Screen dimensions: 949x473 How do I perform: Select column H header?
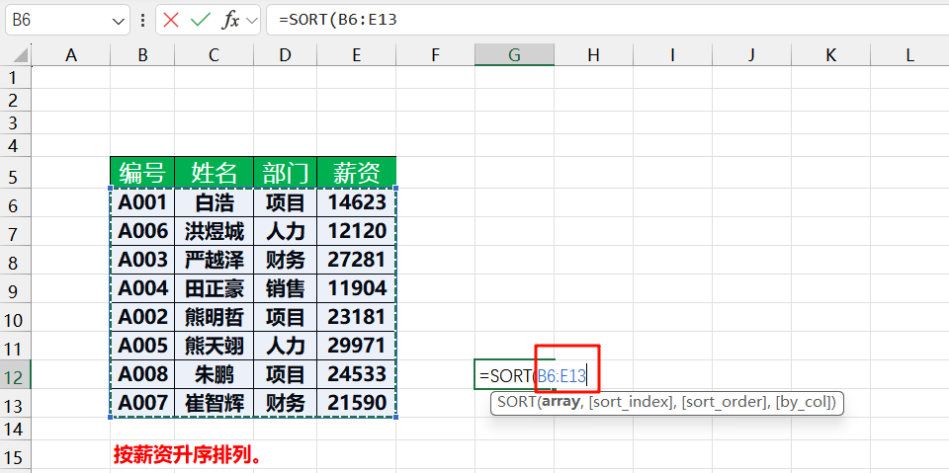coord(594,55)
